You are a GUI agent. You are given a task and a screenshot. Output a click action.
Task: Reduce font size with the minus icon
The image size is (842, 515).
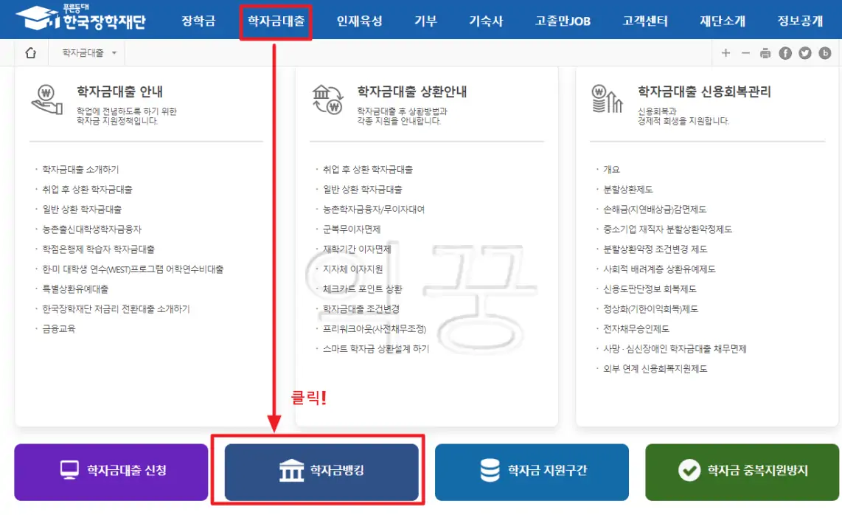[x=745, y=53]
